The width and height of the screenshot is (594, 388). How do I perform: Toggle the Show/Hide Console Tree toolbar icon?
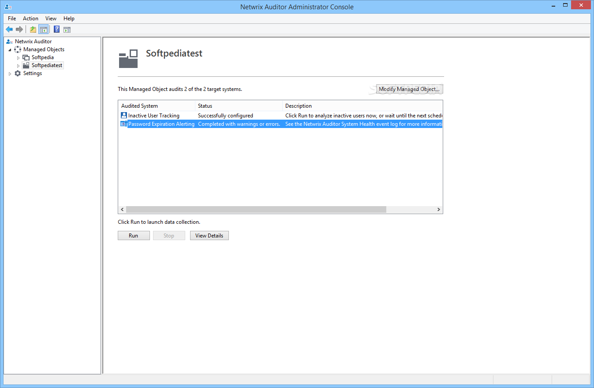[43, 30]
